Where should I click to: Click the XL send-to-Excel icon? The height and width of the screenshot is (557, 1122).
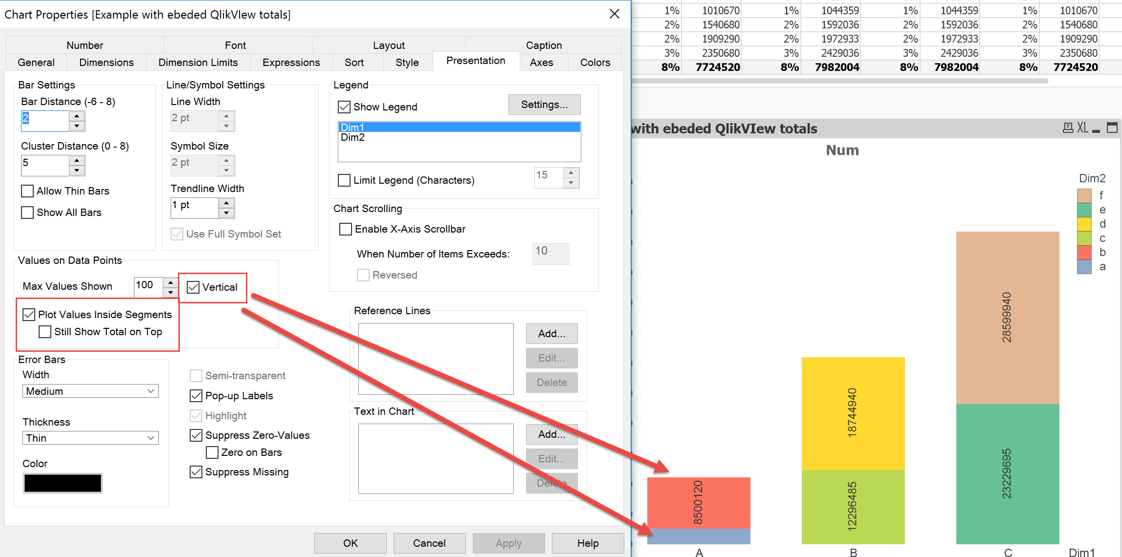pyautogui.click(x=1082, y=128)
